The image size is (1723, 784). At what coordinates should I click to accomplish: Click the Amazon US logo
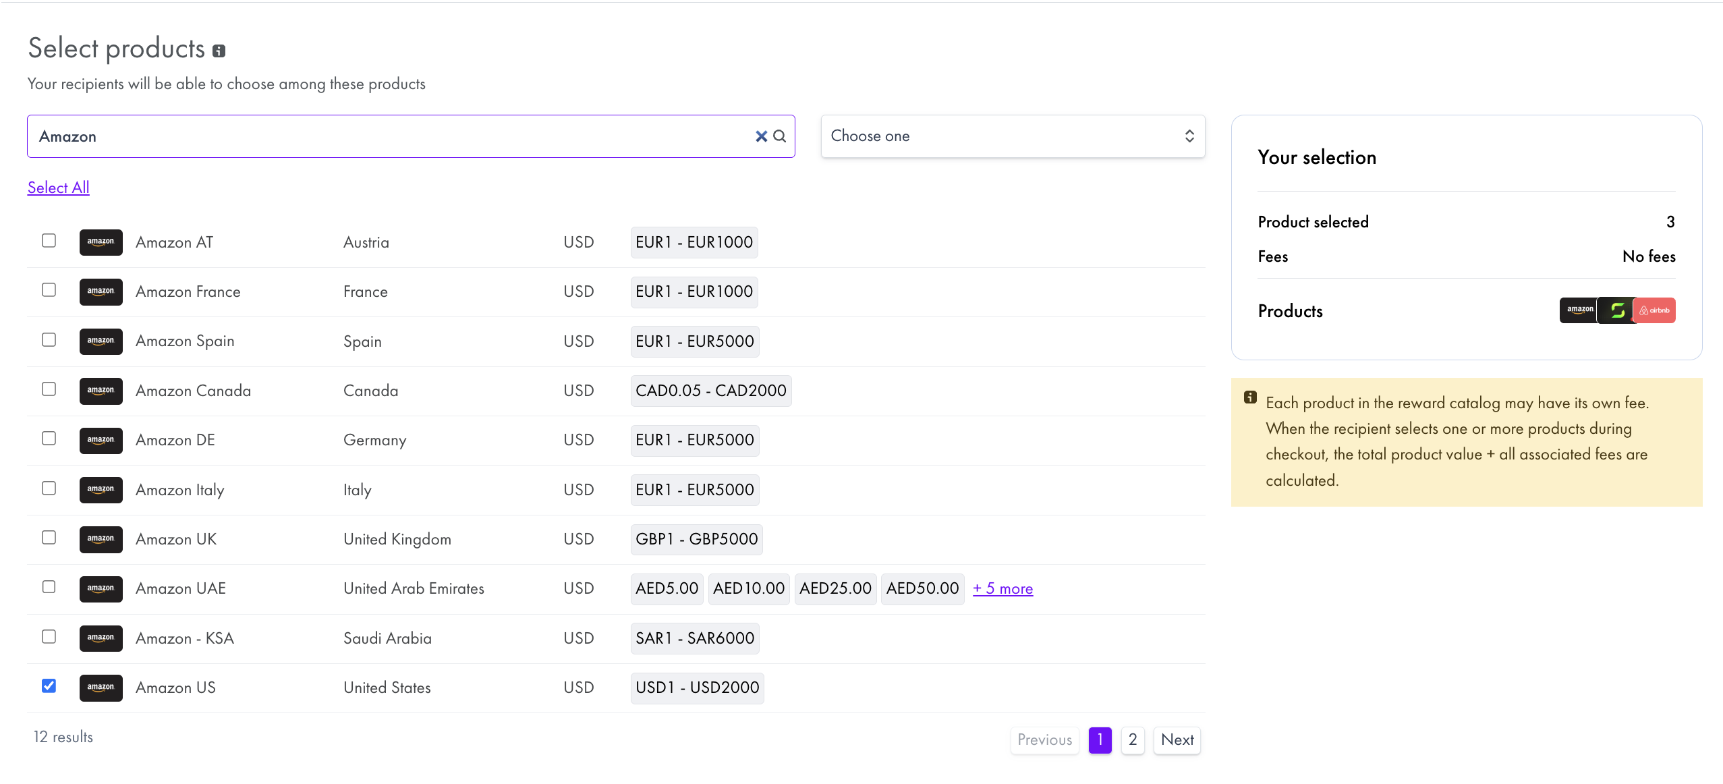[x=101, y=688]
